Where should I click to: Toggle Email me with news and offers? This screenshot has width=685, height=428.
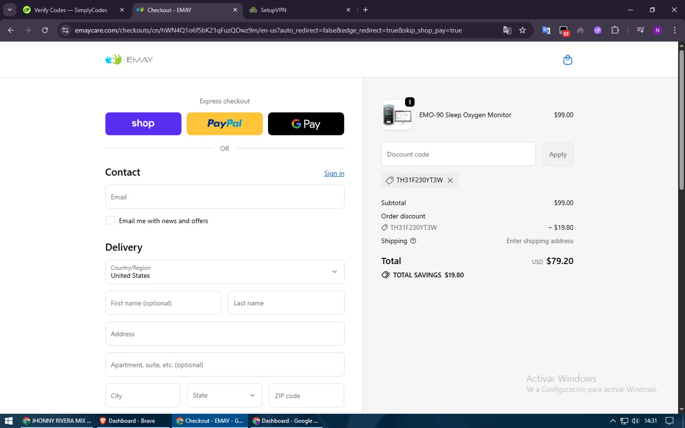point(110,220)
